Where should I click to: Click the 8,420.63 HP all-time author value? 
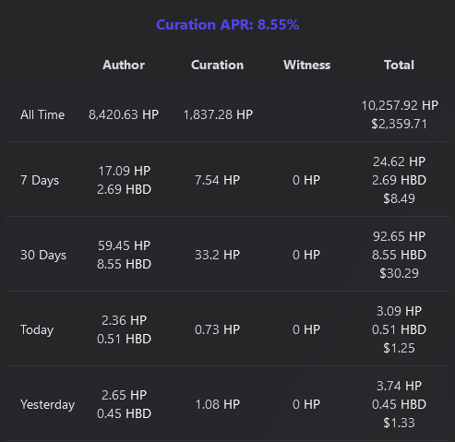pos(124,114)
